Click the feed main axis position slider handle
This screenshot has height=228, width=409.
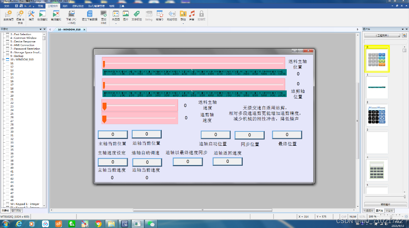tap(104, 64)
